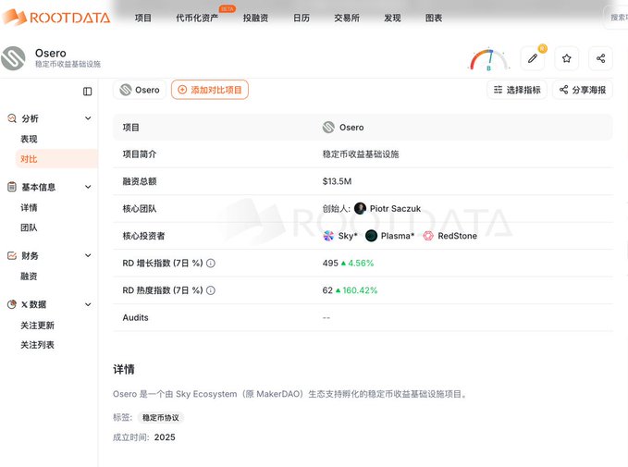
Task: Open the 发现 navigation item
Action: coord(392,18)
